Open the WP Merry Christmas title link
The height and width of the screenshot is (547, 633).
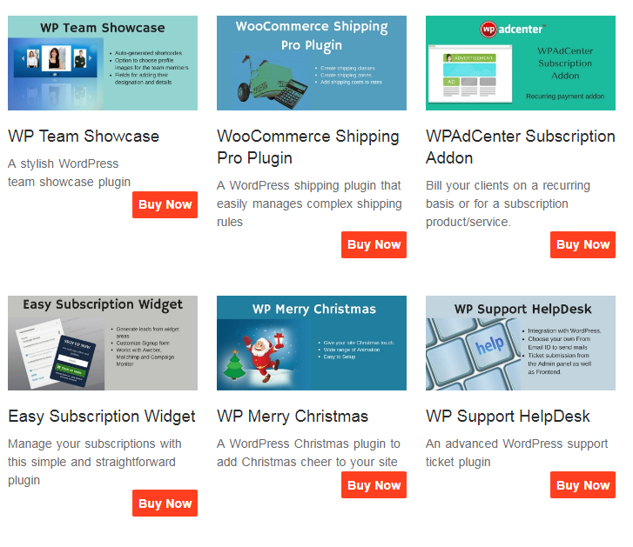click(293, 417)
